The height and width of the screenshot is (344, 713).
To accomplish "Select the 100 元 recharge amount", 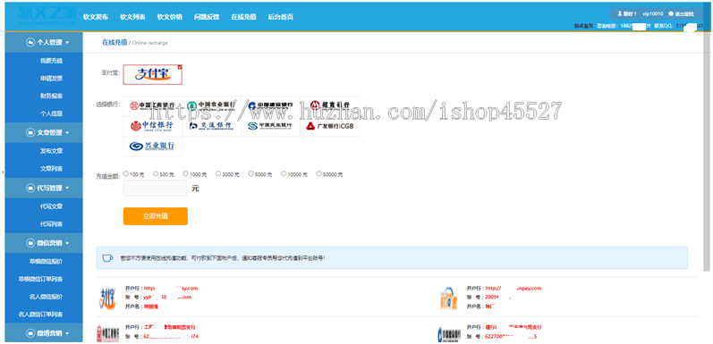I will point(126,173).
